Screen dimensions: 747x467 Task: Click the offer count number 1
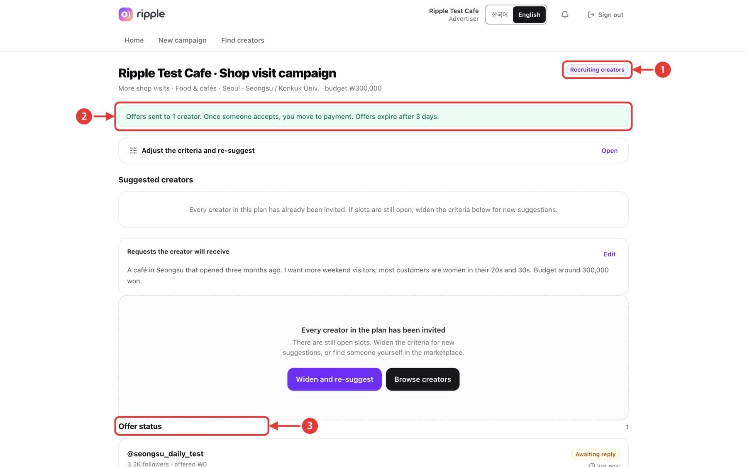tap(627, 427)
